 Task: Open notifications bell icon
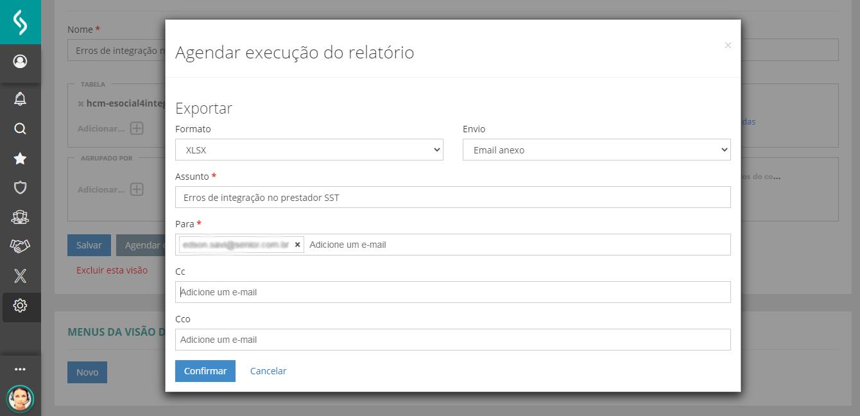pyautogui.click(x=20, y=99)
